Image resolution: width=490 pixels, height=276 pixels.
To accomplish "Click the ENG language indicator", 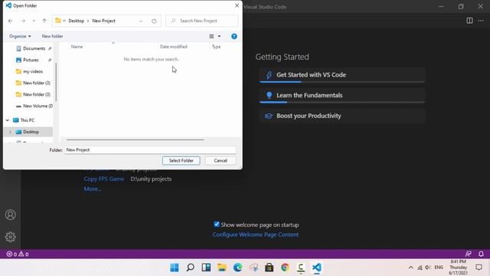I will (439, 268).
